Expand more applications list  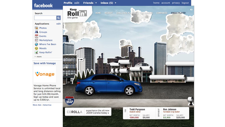(x=38, y=57)
